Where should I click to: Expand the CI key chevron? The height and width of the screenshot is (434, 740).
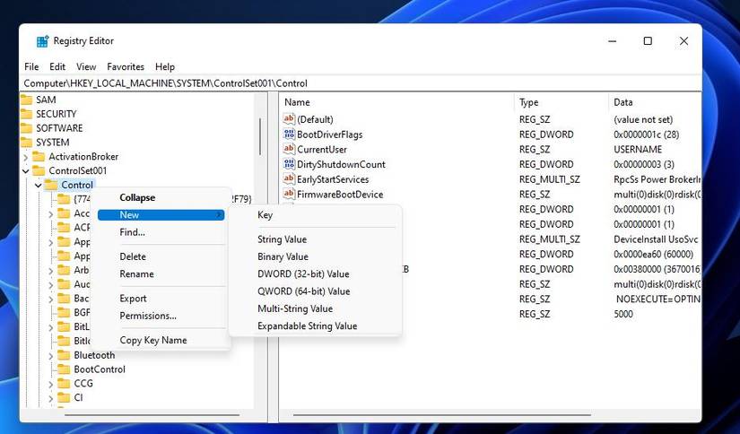[x=51, y=397]
